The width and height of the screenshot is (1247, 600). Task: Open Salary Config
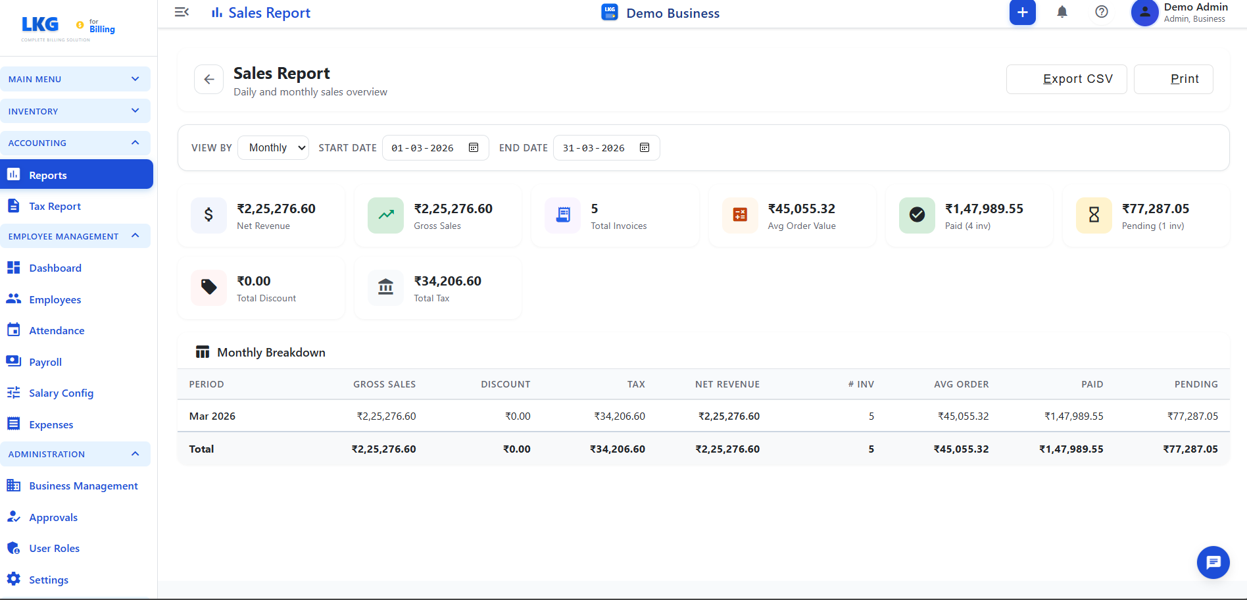(x=76, y=393)
